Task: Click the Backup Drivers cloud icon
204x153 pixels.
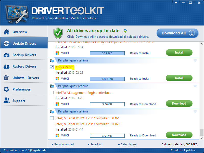Action: click(6, 55)
